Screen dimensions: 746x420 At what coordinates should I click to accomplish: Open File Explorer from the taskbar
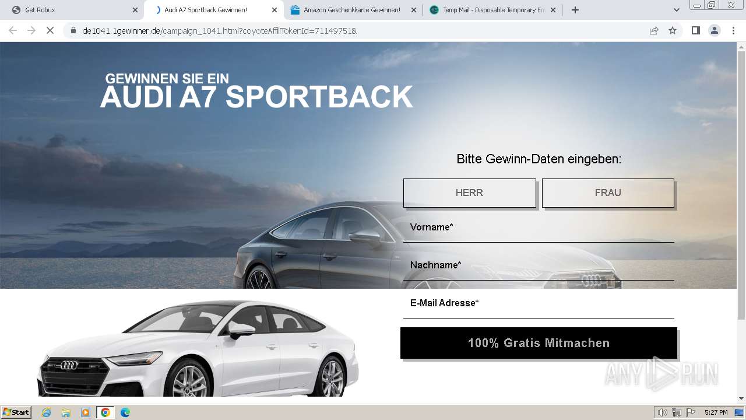66,412
